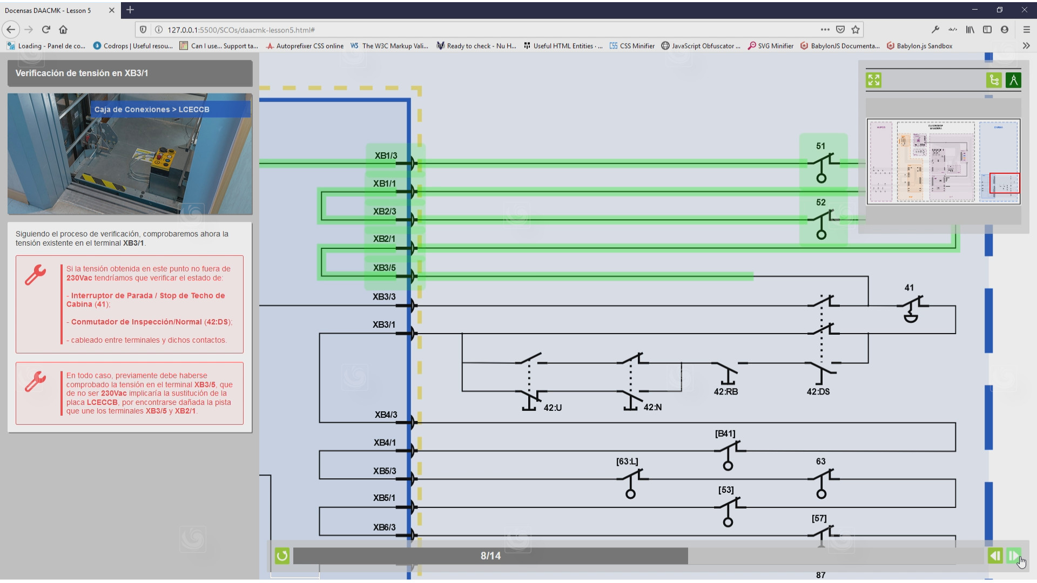Select the schematic branch view icon
This screenshot has width=1037, height=583.
pyautogui.click(x=994, y=80)
